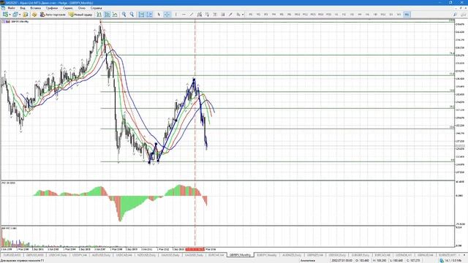Image resolution: width=468 pixels, height=263 pixels.
Task: Switch to EURCHF,H4 chart tab
Action: click(x=216, y=255)
